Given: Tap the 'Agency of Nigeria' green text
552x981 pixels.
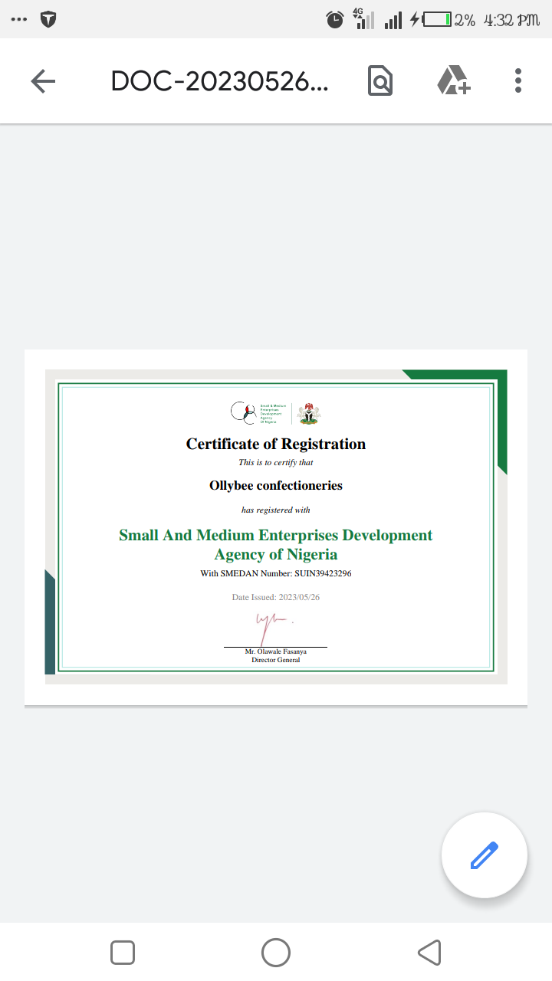Looking at the screenshot, I should (276, 555).
